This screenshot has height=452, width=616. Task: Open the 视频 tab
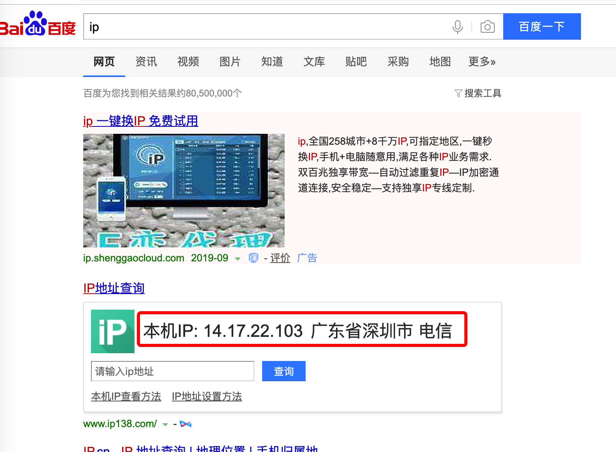tap(188, 61)
